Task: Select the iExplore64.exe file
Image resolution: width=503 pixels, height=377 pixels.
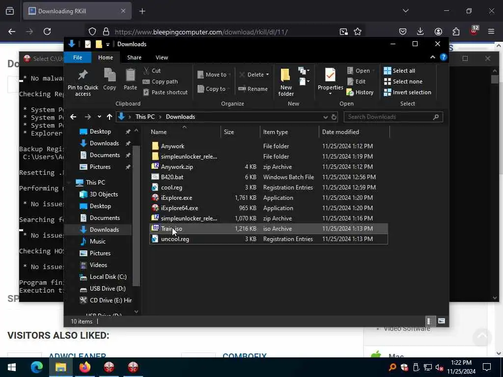Action: [269, 208]
